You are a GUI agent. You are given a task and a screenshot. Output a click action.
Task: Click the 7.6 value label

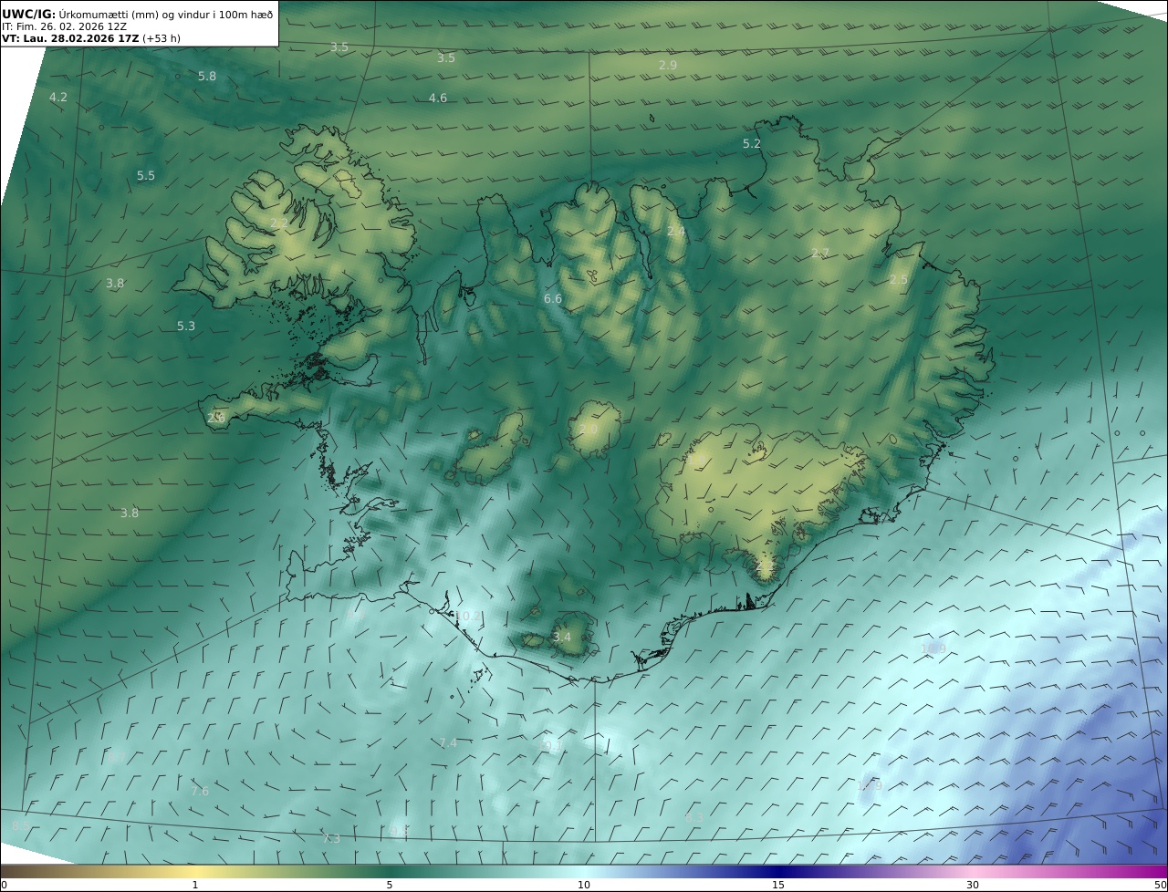(x=200, y=792)
